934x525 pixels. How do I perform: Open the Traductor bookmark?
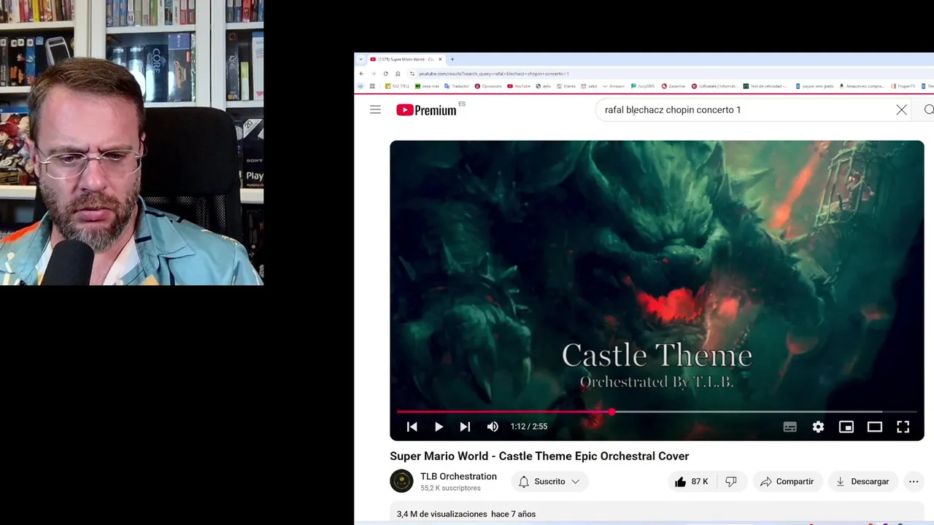457,86
